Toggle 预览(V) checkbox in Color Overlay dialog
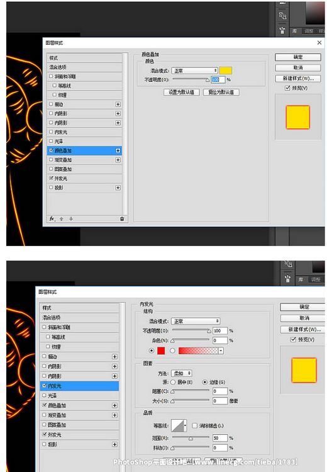 point(287,88)
